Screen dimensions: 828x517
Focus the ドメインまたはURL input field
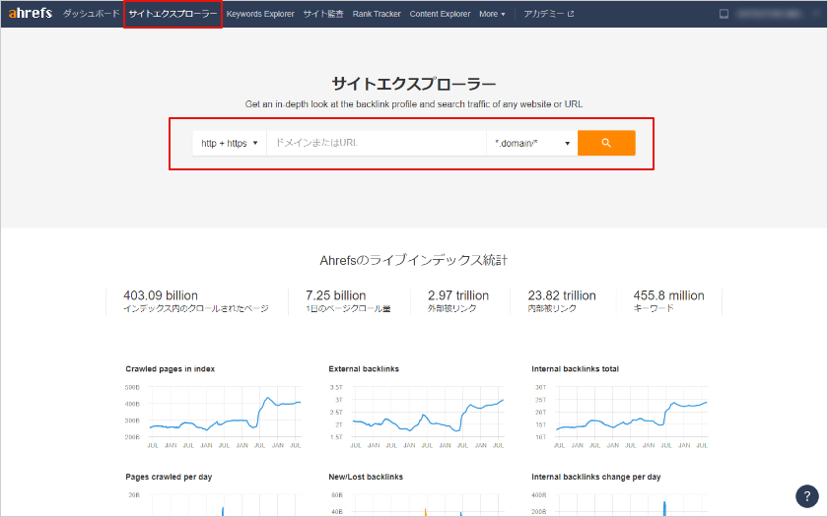pyautogui.click(x=377, y=143)
